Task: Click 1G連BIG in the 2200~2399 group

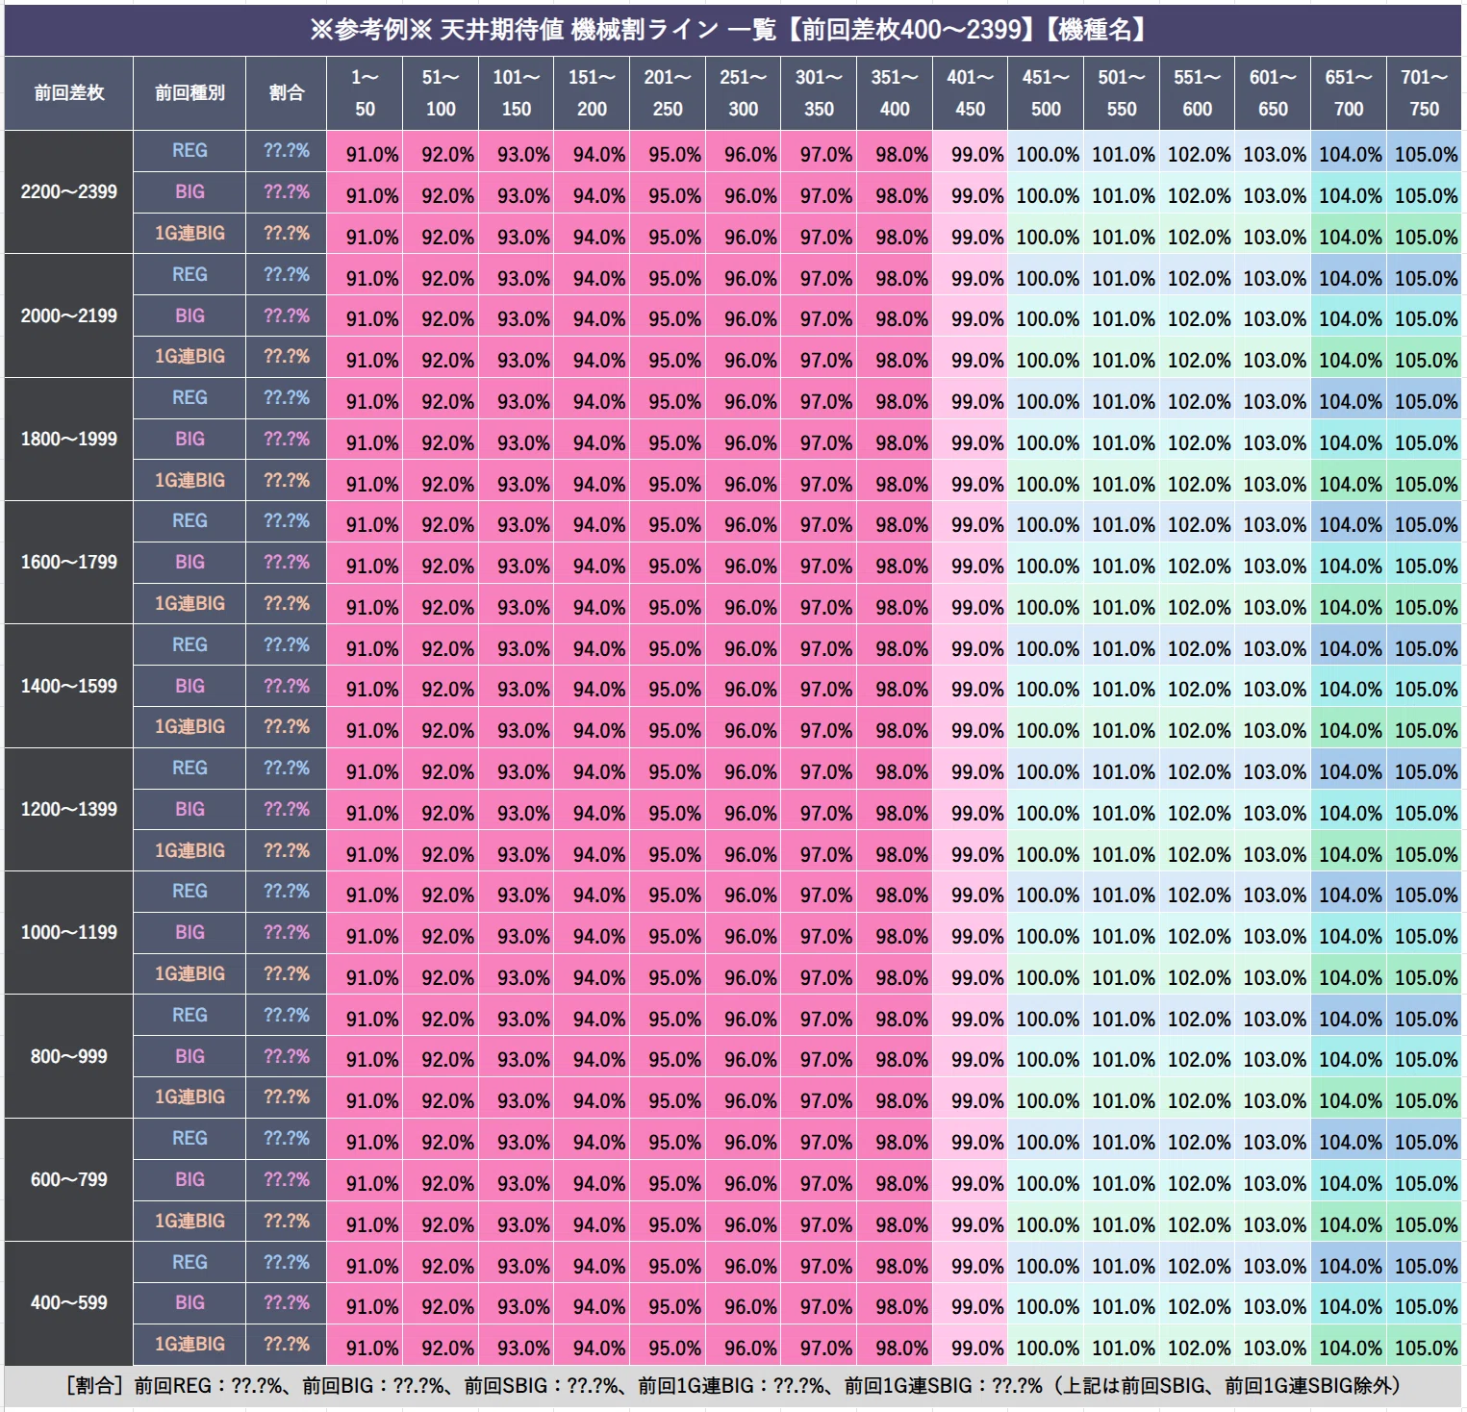Action: click(x=190, y=233)
